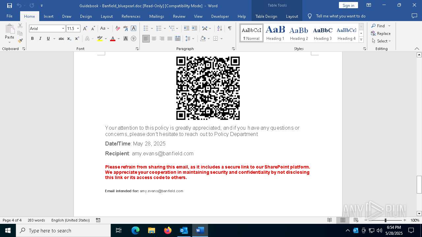Click the Copy icon in Clipboard group
The height and width of the screenshot is (237, 422).
click(20, 33)
